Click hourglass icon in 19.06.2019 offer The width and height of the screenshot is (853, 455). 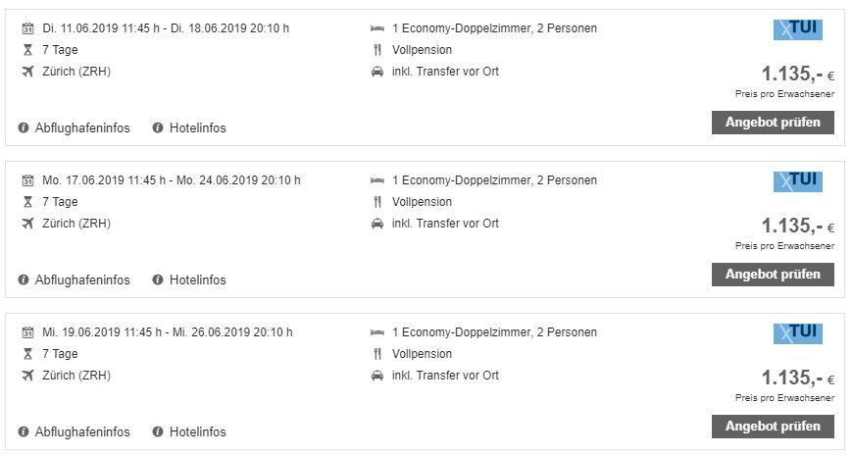[27, 354]
